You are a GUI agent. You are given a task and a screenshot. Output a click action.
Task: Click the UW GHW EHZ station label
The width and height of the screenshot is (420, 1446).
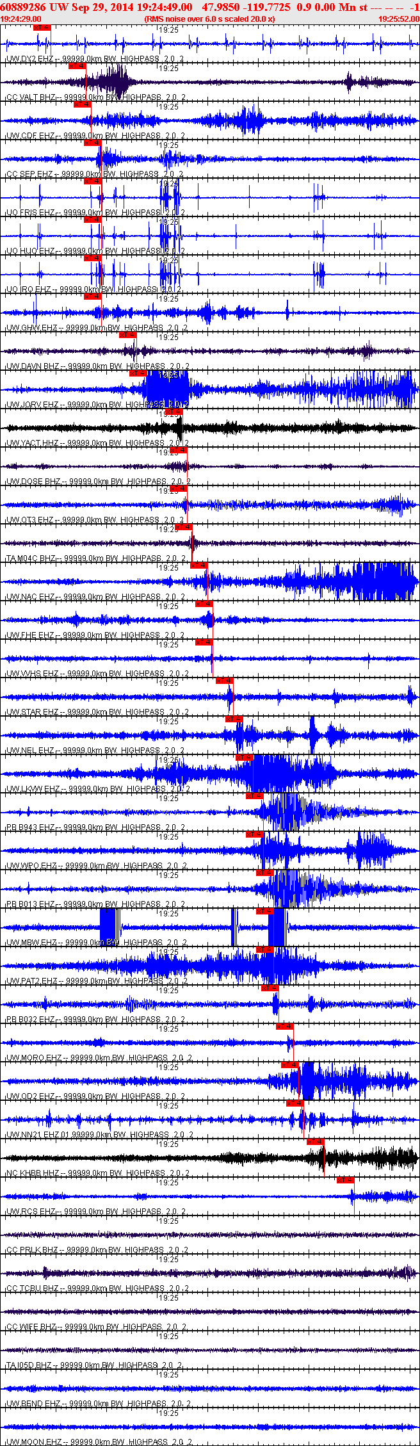[x=32, y=328]
